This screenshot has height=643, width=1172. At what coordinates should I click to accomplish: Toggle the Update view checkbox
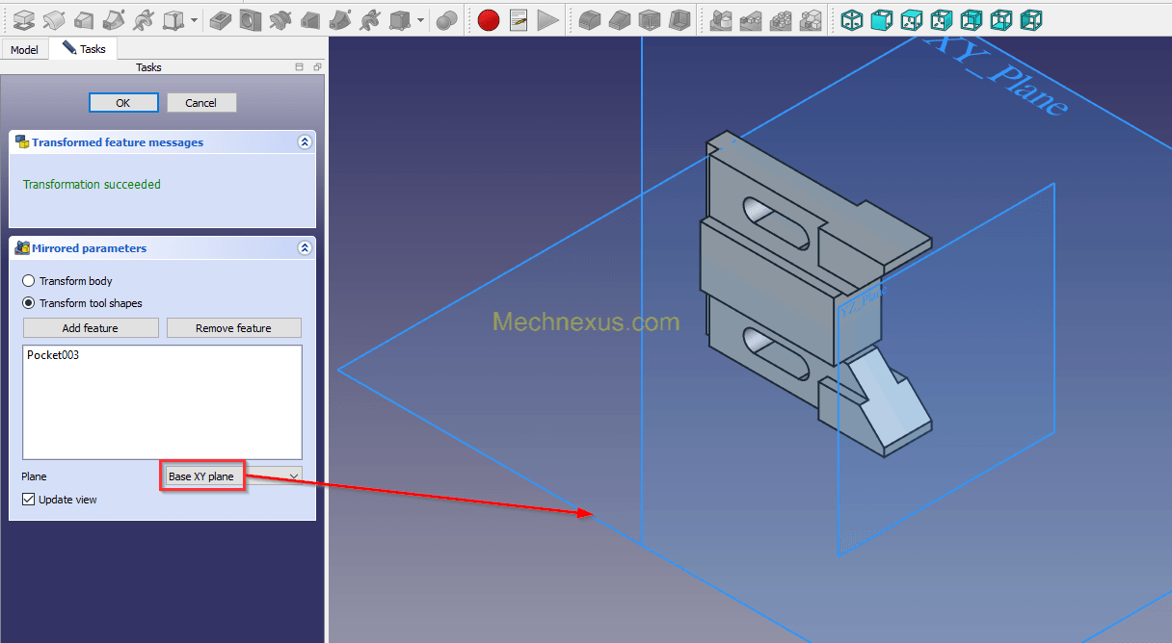click(x=29, y=500)
